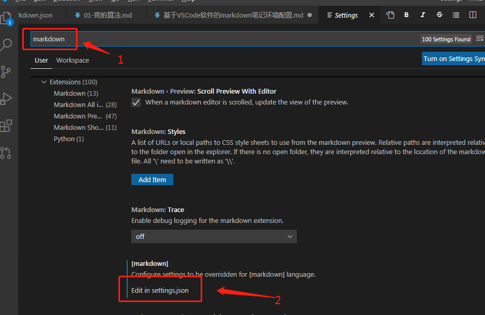This screenshot has height=315, width=485.
Task: Toggle italic formatting with the I icon
Action: [422, 14]
